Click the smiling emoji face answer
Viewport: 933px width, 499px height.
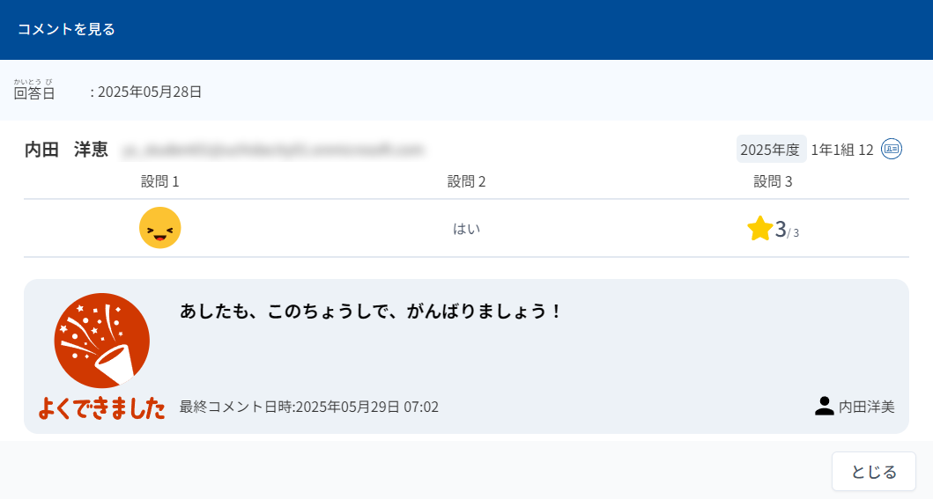(x=160, y=228)
